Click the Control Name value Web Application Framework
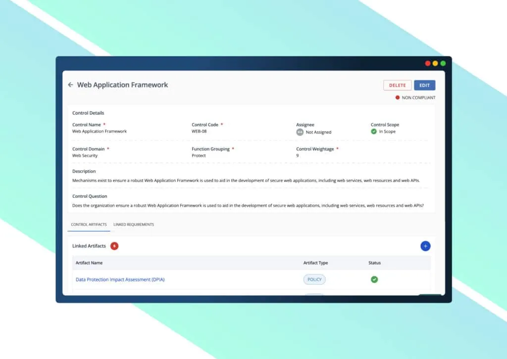507x359 pixels. point(99,132)
